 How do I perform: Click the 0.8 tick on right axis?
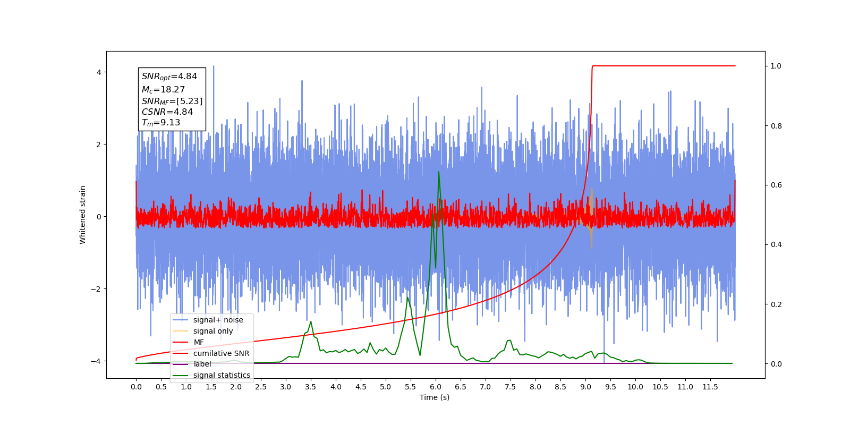[x=776, y=126]
